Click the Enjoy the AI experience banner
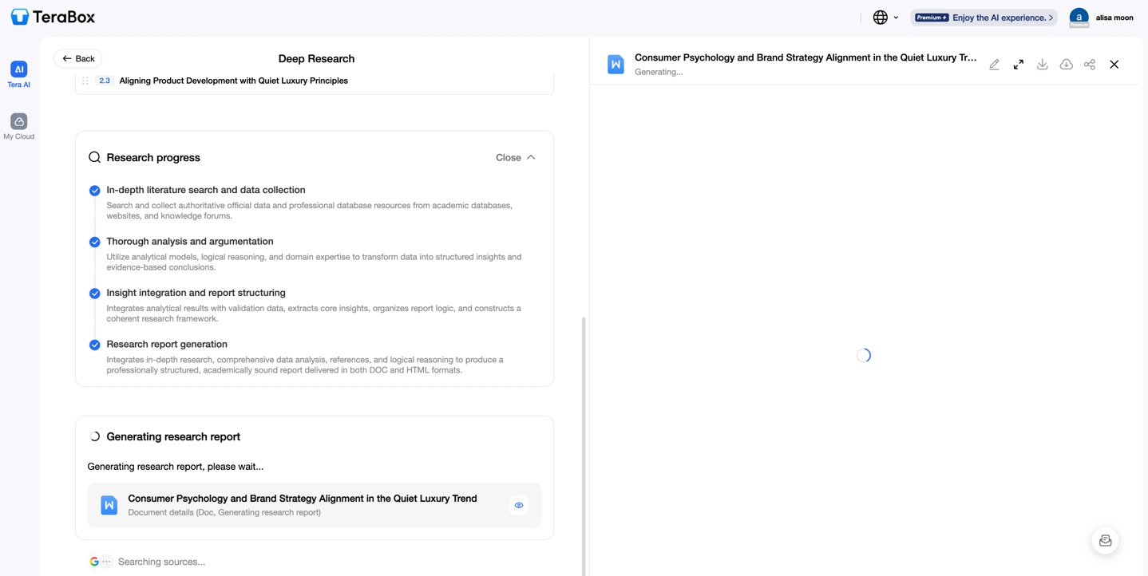The image size is (1148, 576). [x=984, y=17]
